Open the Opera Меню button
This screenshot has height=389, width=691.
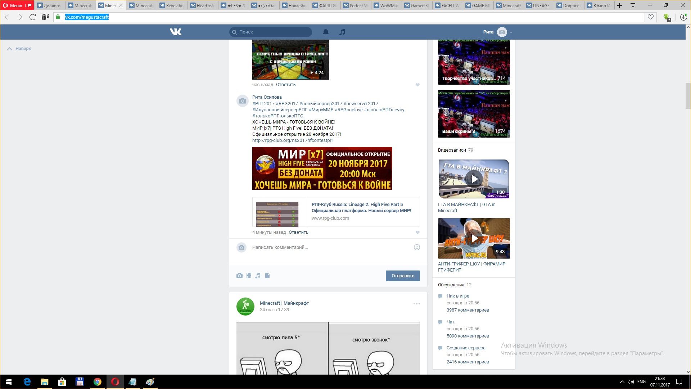pyautogui.click(x=17, y=5)
